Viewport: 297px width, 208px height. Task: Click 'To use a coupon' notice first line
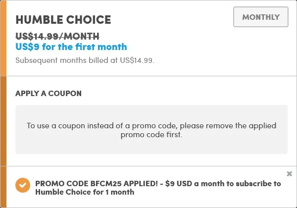coord(151,125)
